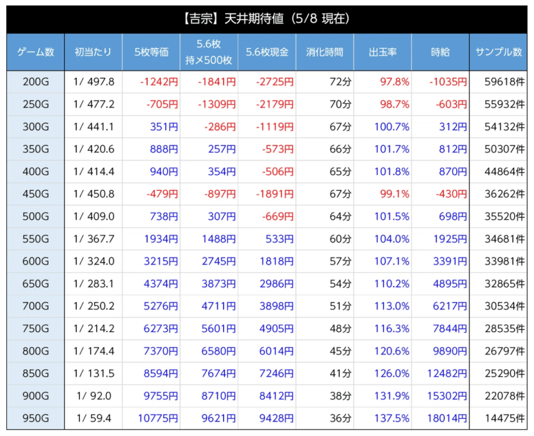Select the 800G row label

point(36,351)
